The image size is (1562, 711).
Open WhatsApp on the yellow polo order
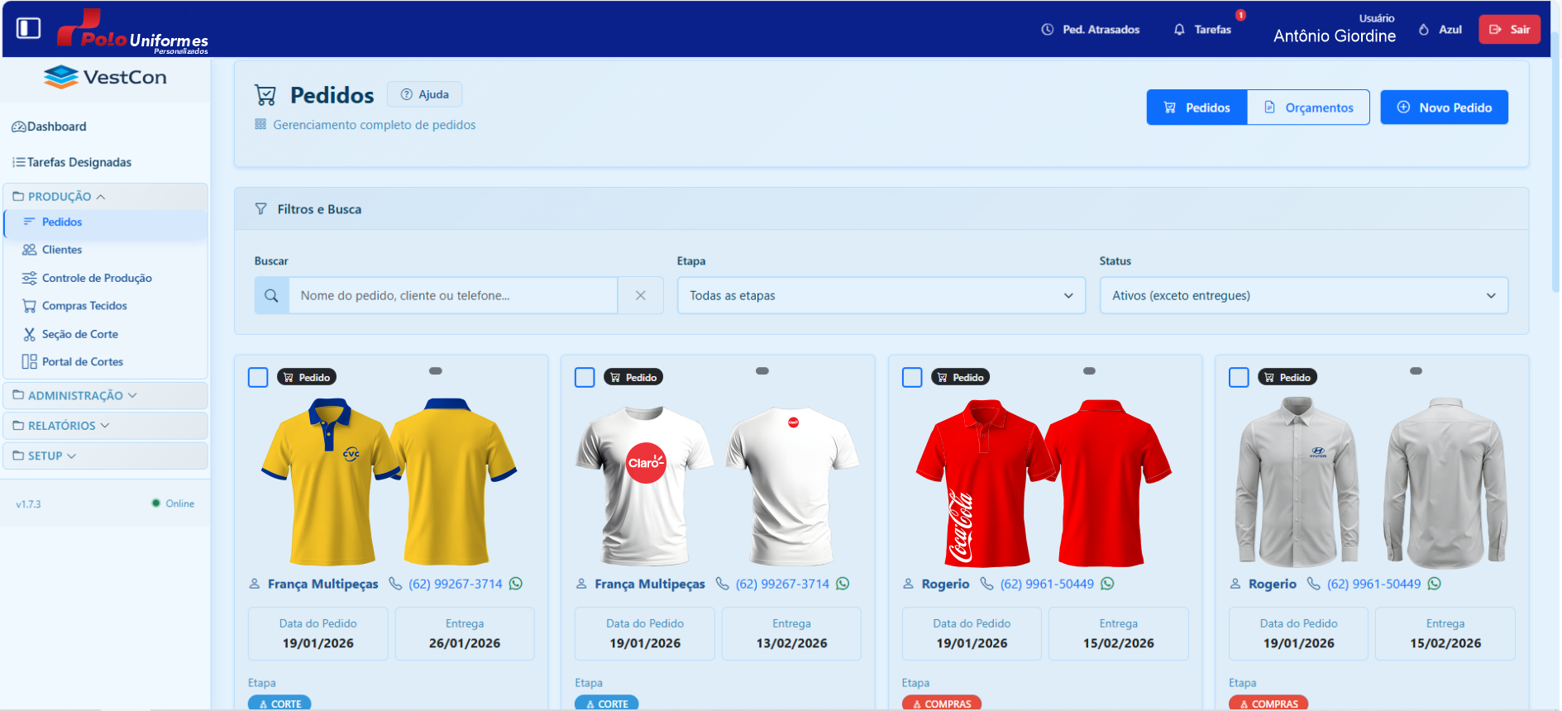point(516,584)
